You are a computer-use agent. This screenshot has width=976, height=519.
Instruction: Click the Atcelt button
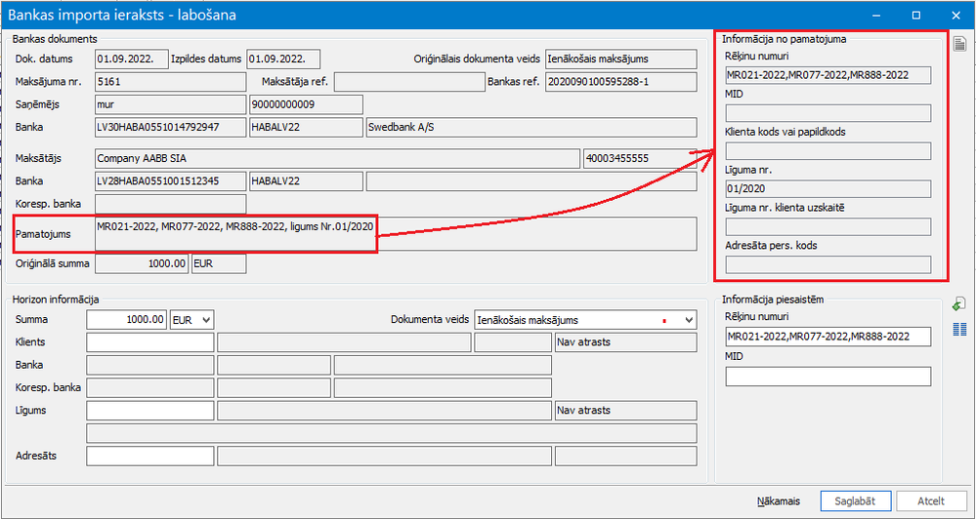(x=931, y=501)
